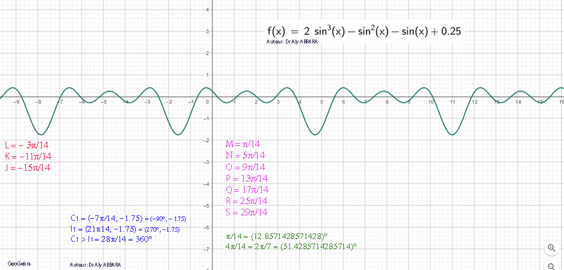Select the magenta label O = 9π/14
This screenshot has width=564, height=270.
[245, 167]
